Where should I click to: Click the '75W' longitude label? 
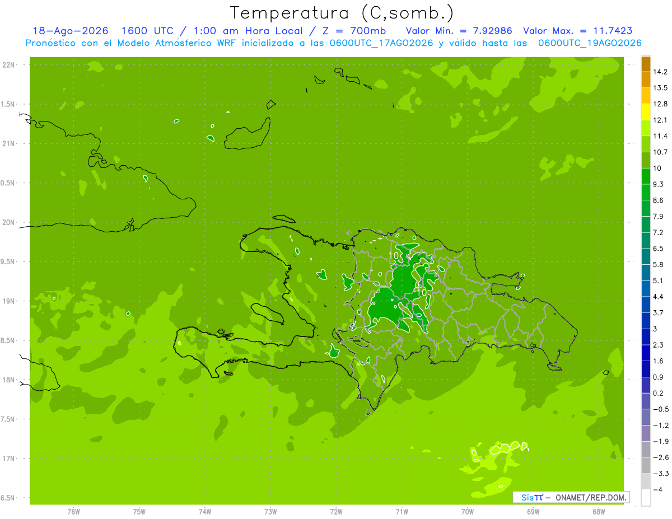[x=139, y=511]
